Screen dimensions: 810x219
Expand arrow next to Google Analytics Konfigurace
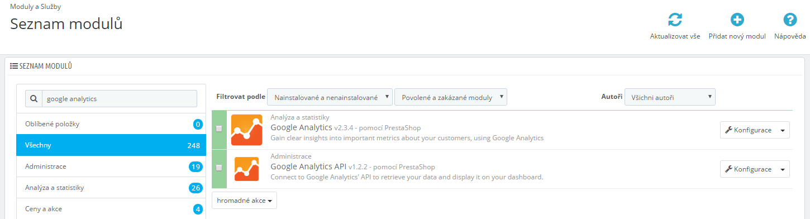coord(783,130)
